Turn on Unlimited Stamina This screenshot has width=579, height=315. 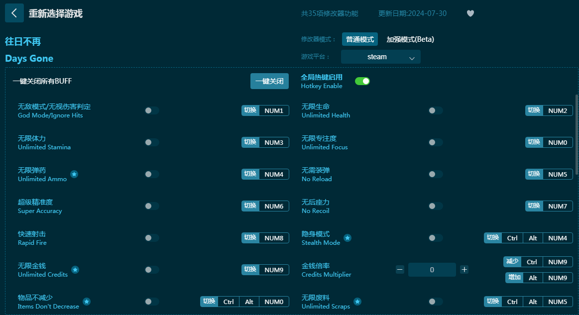tap(152, 142)
